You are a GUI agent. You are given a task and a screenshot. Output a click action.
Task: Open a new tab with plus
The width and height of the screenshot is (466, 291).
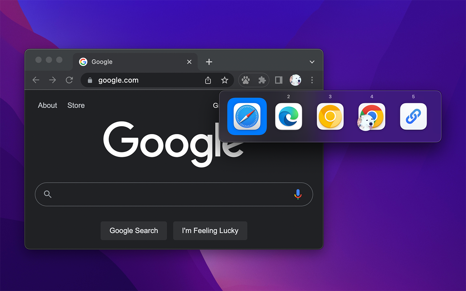(209, 62)
